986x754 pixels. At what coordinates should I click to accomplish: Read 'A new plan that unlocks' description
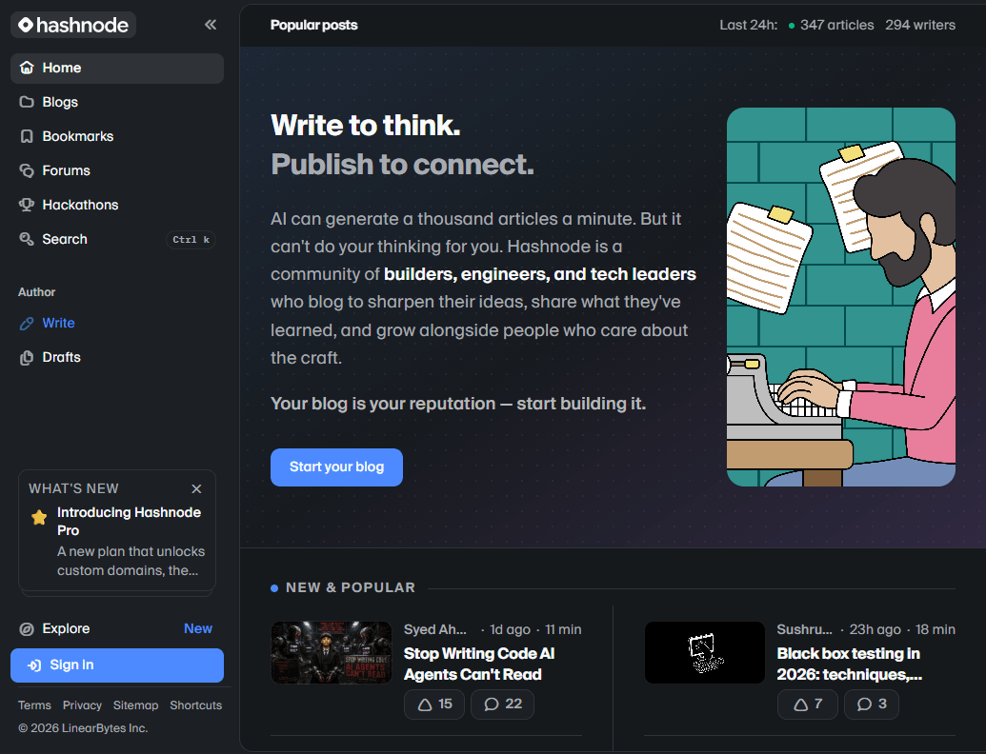point(131,561)
